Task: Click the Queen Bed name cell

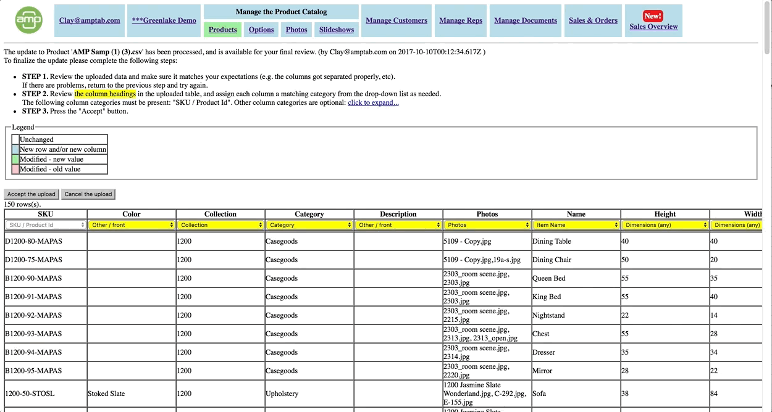Action: tap(576, 278)
